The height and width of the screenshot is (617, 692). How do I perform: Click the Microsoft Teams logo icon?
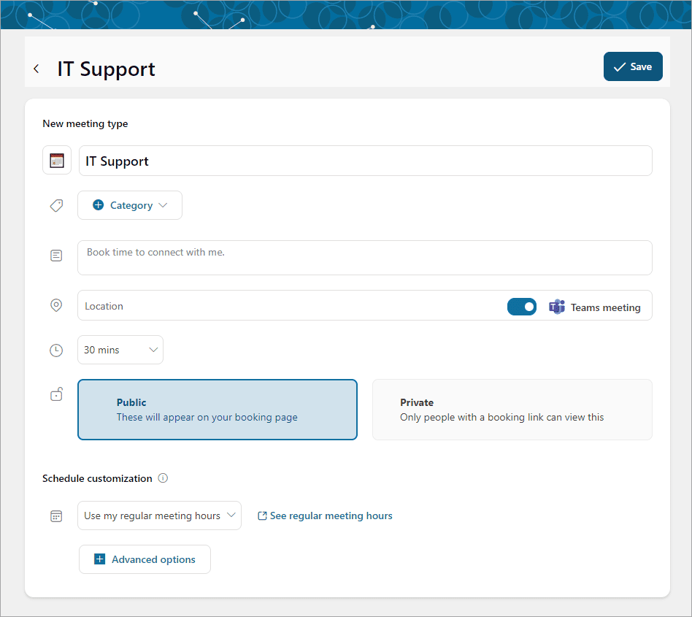(x=557, y=307)
